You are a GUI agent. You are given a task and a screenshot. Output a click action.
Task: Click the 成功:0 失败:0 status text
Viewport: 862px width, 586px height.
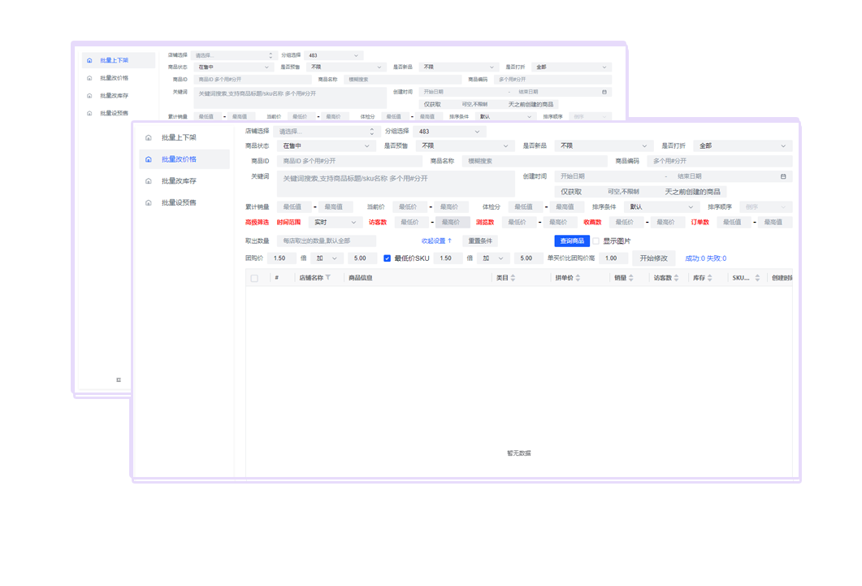click(x=706, y=258)
